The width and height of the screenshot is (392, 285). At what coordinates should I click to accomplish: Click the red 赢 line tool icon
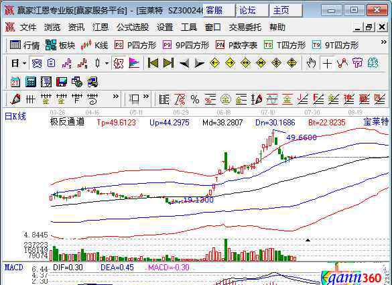[365, 99]
